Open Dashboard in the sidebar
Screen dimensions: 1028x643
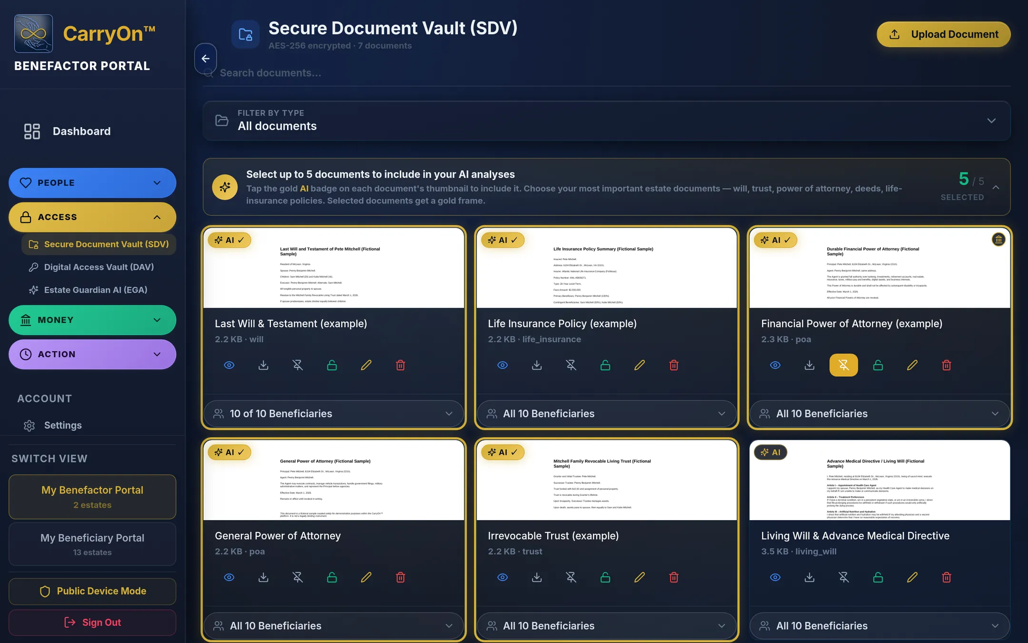(68, 131)
